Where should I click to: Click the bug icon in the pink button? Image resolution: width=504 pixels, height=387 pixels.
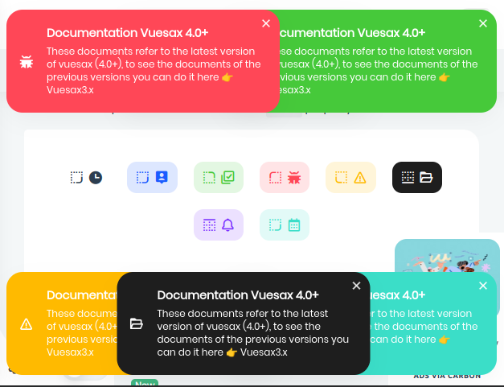[x=294, y=178]
